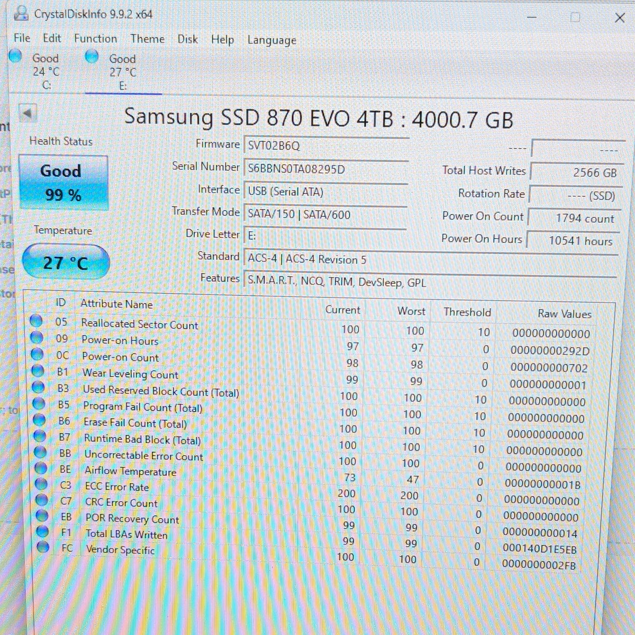Viewport: 635px width, 635px height.
Task: Click the Interface field USB (Serial ATA)
Action: click(x=325, y=192)
